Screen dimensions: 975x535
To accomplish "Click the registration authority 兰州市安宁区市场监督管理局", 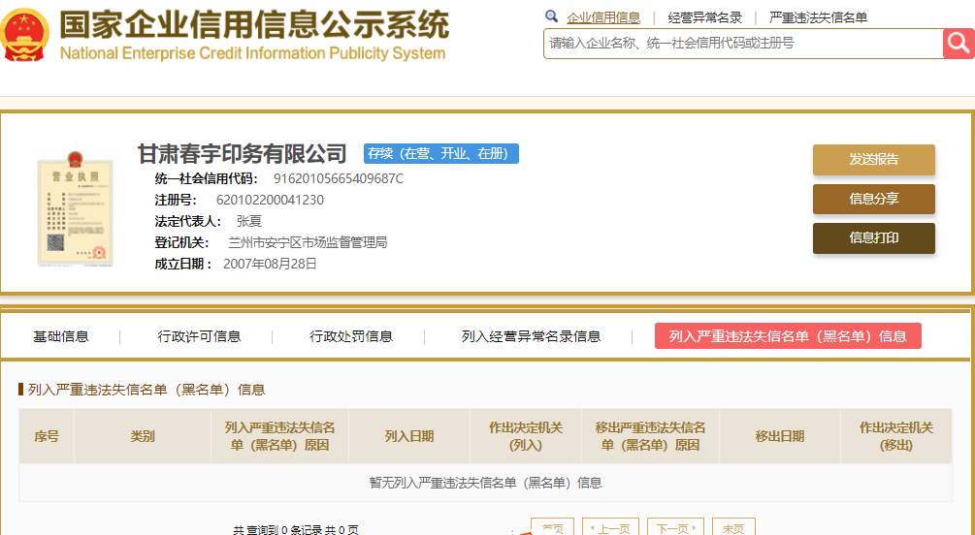I will [x=308, y=242].
